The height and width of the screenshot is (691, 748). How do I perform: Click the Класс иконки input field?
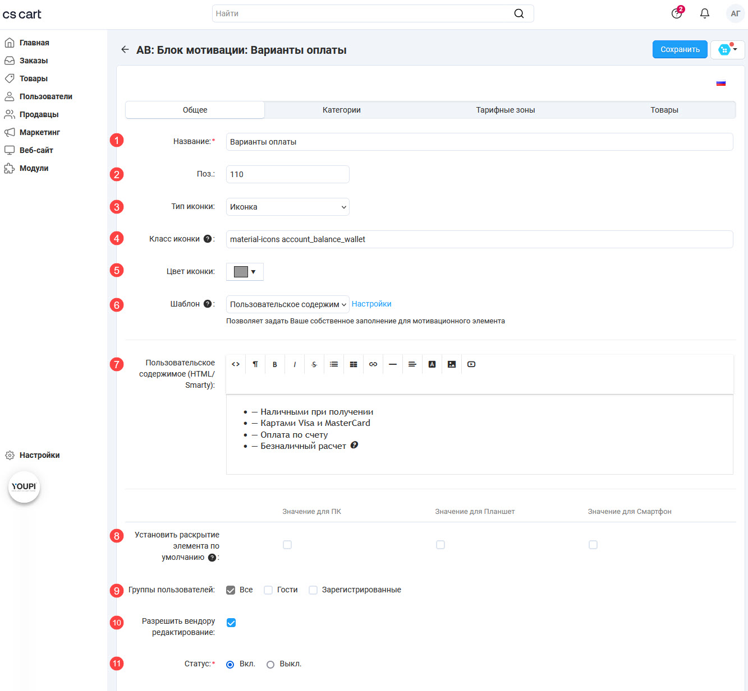tap(479, 239)
